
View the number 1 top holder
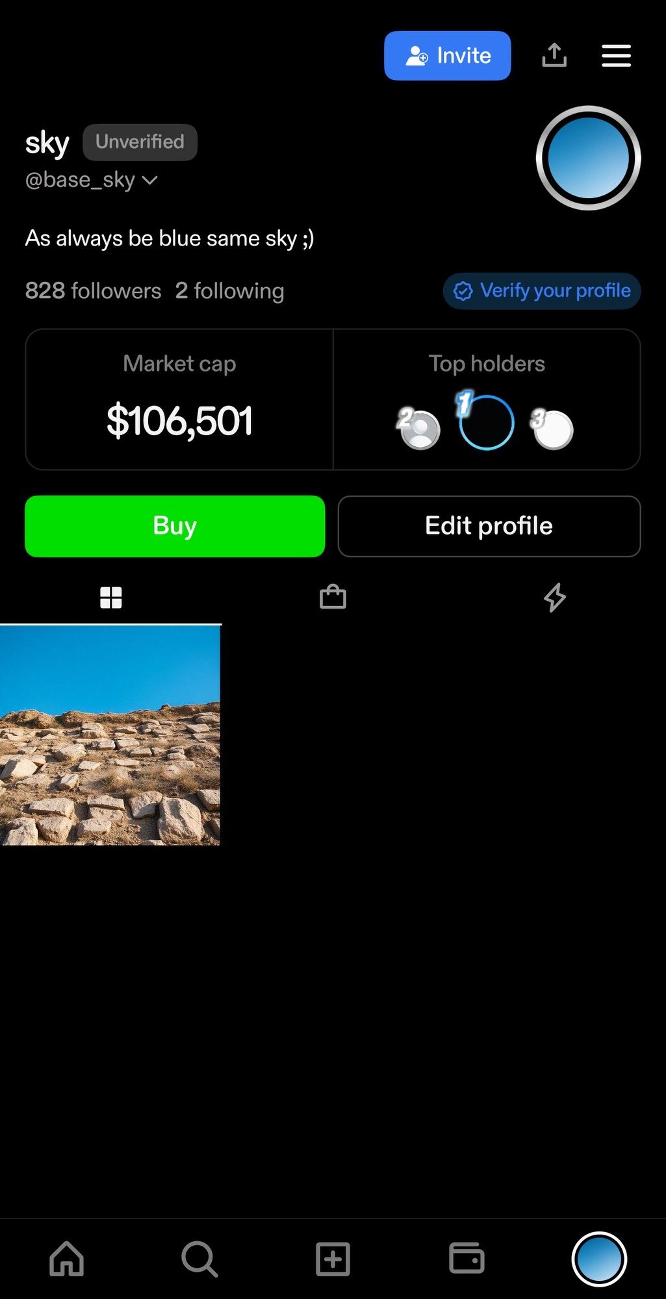click(486, 422)
